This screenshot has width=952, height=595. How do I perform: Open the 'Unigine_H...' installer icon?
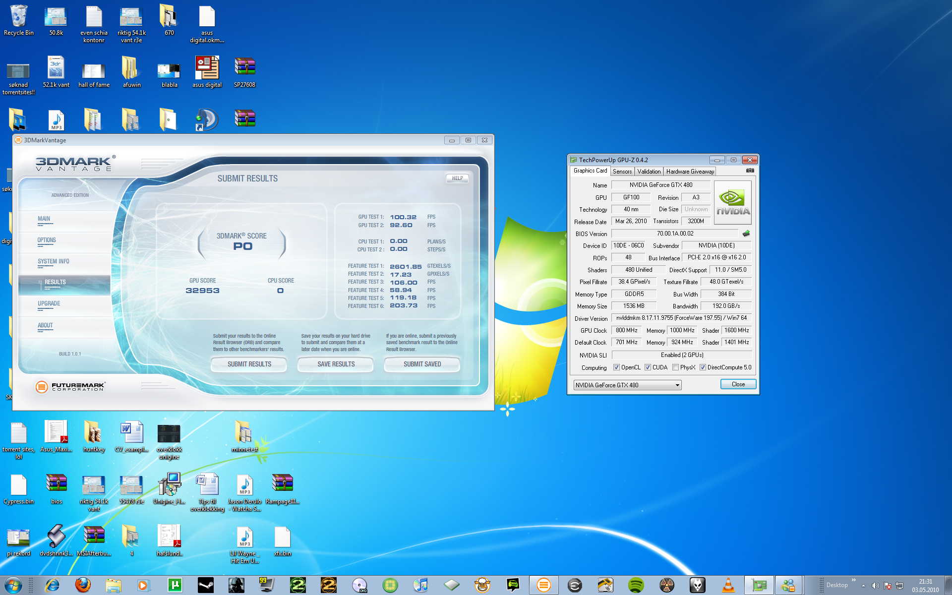pos(169,489)
